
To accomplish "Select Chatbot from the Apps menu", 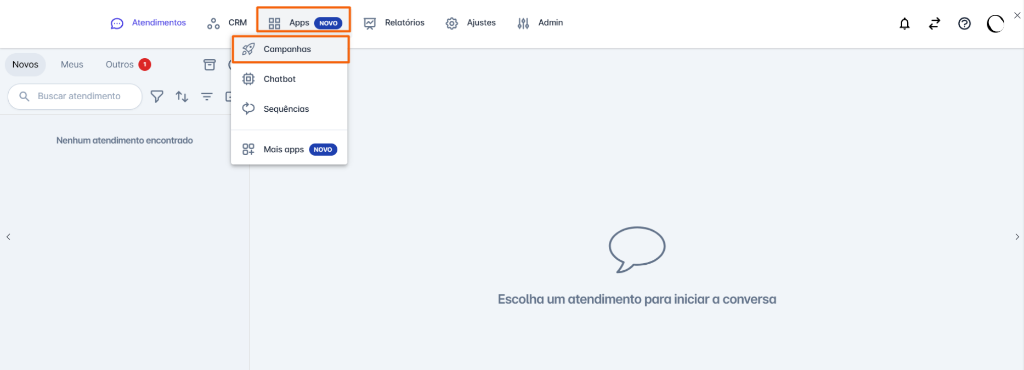I will (280, 79).
